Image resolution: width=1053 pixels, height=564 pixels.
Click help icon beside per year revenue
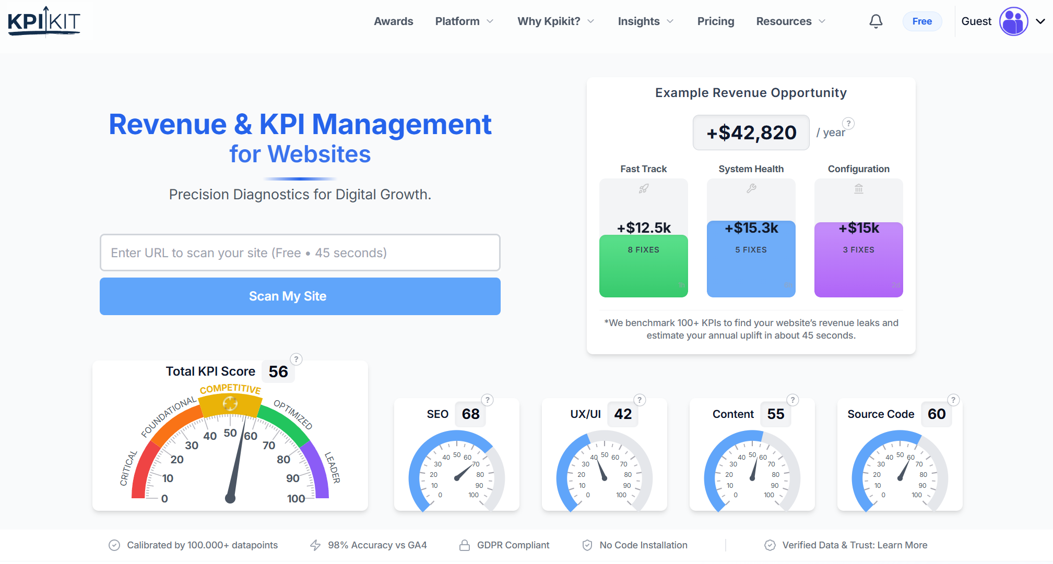(x=848, y=124)
